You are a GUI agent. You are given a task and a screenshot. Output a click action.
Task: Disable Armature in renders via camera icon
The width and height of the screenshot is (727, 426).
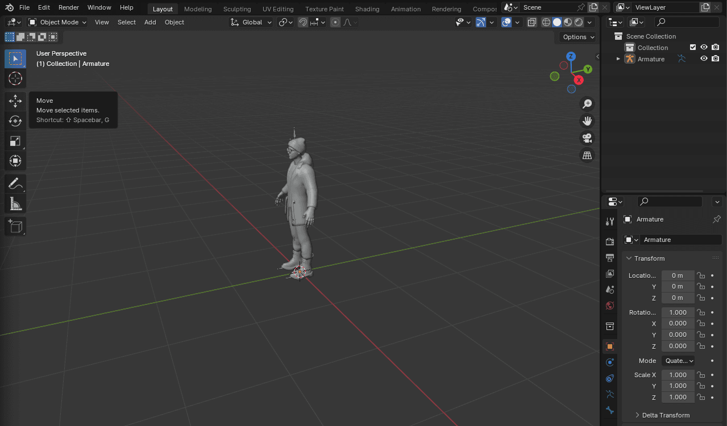(x=716, y=59)
